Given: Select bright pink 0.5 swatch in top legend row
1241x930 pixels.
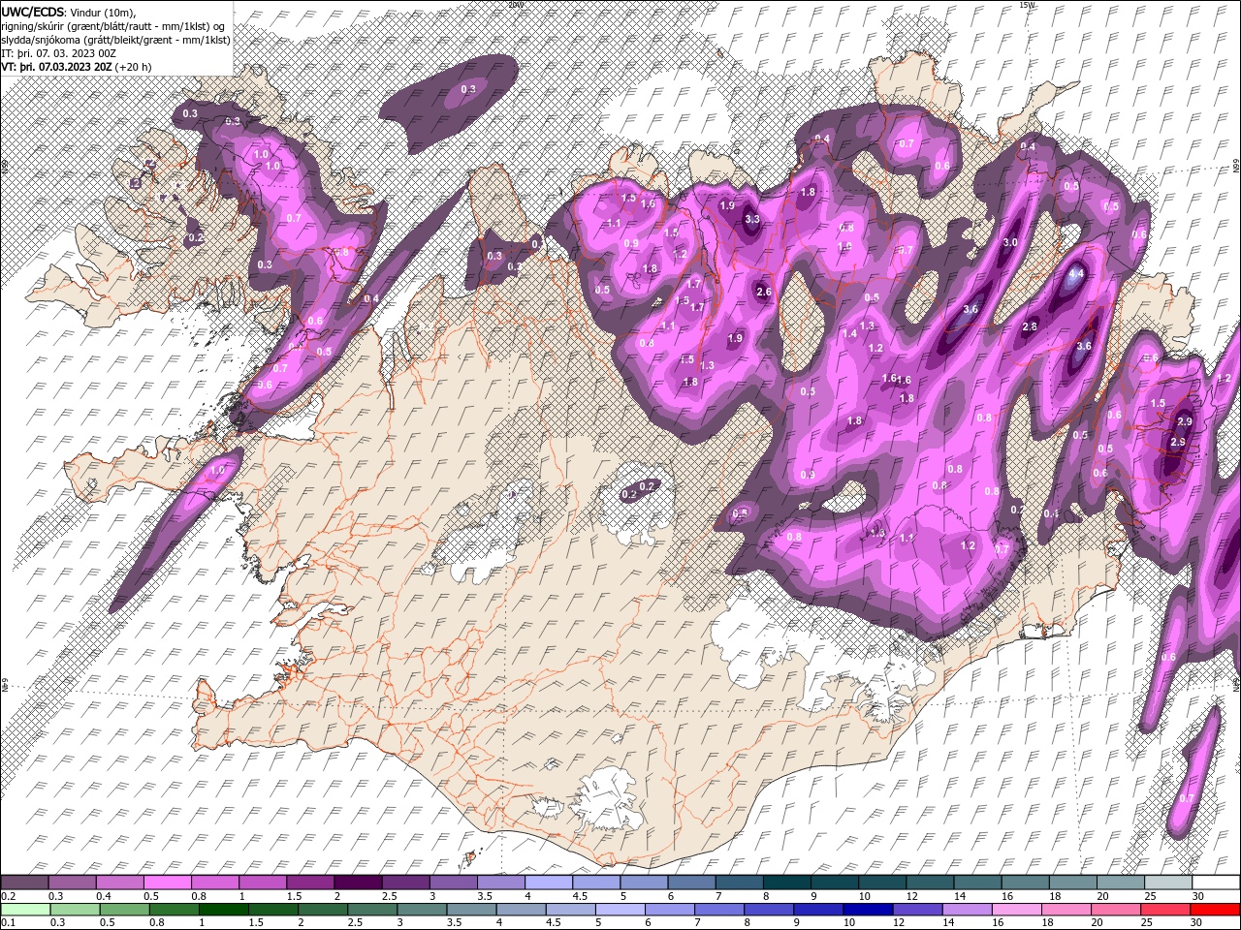Looking at the screenshot, I should coord(167,883).
